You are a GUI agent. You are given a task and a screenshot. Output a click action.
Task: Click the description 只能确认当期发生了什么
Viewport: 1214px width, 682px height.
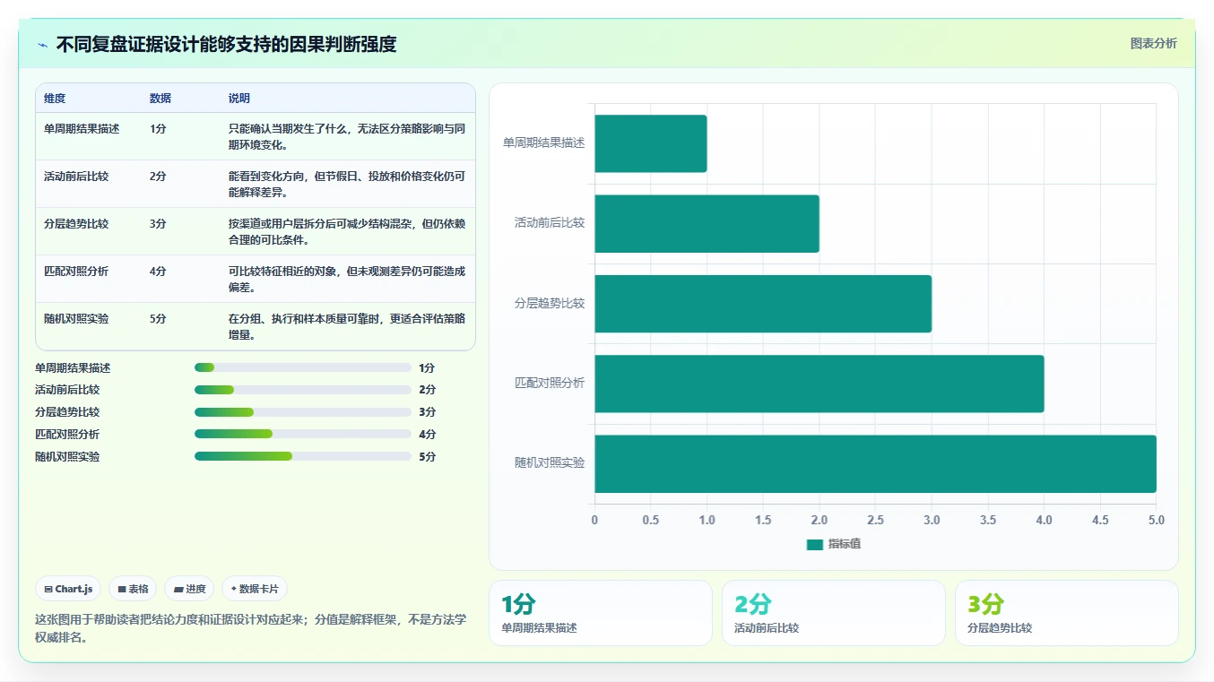coord(347,136)
